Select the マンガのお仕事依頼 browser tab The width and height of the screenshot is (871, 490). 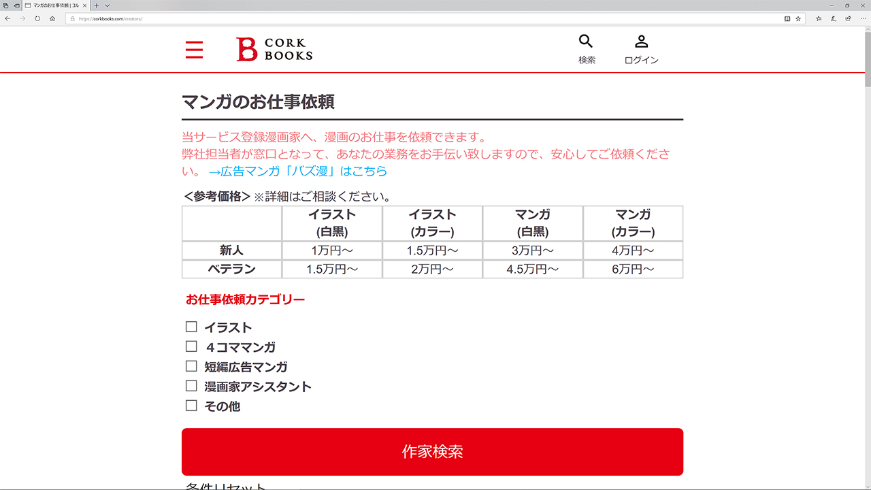tap(56, 5)
